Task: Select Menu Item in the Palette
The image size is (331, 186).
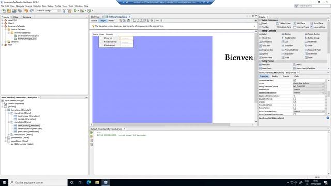Action: pos(265,68)
